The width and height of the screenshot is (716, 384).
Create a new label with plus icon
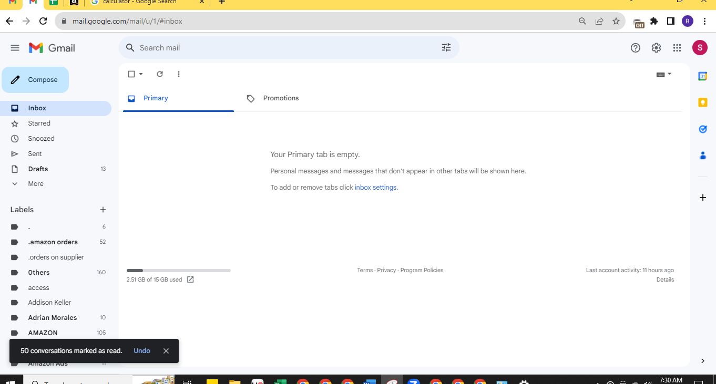pos(103,210)
